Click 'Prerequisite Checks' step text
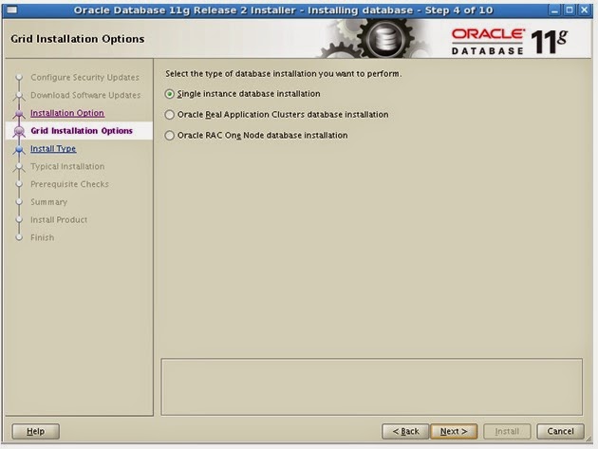 [69, 184]
